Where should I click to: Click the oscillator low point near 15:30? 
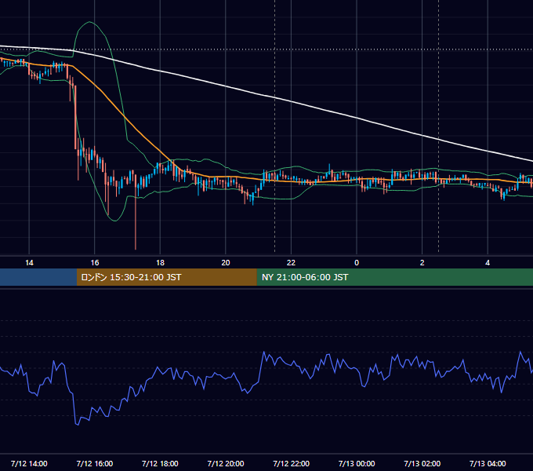(77, 425)
